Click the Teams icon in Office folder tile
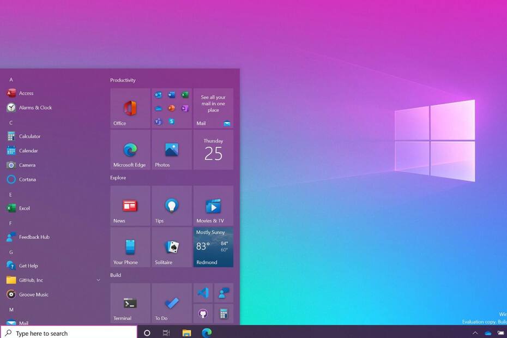 pyautogui.click(x=158, y=122)
